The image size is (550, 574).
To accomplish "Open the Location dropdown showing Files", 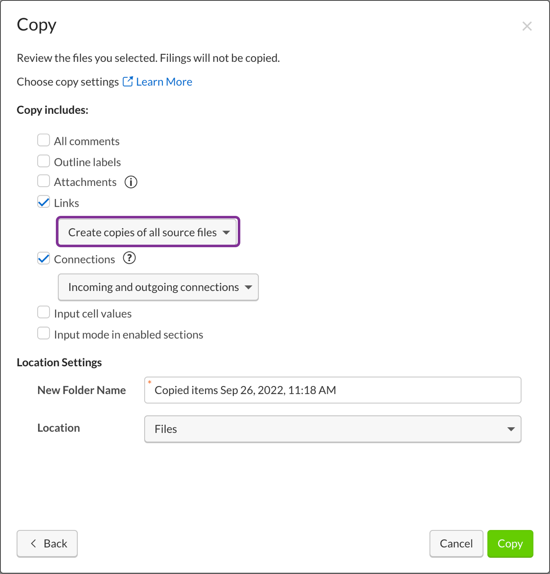I will 333,429.
